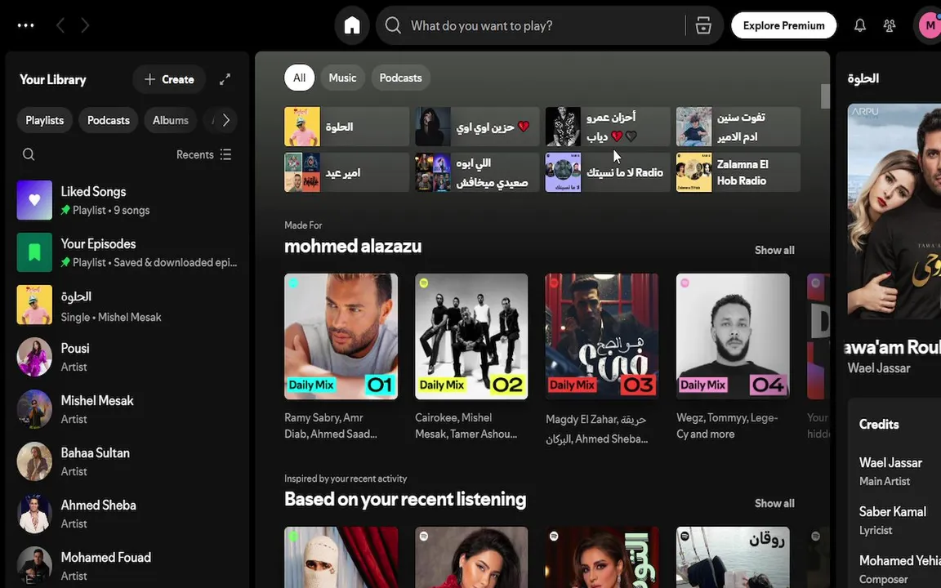Open the امير عيد shortcut tile

point(347,173)
